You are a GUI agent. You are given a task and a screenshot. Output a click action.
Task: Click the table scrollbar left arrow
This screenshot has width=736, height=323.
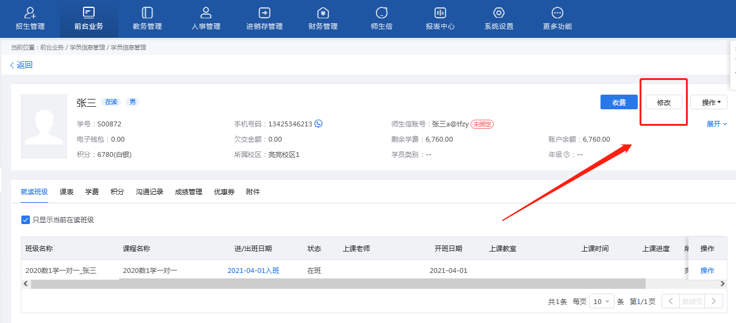tap(26, 284)
